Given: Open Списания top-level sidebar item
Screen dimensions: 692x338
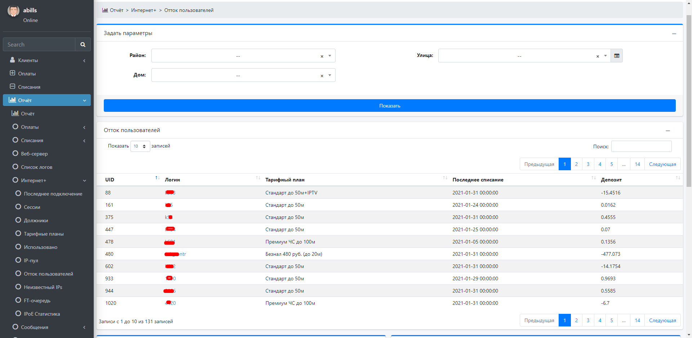Looking at the screenshot, I should [x=47, y=87].
